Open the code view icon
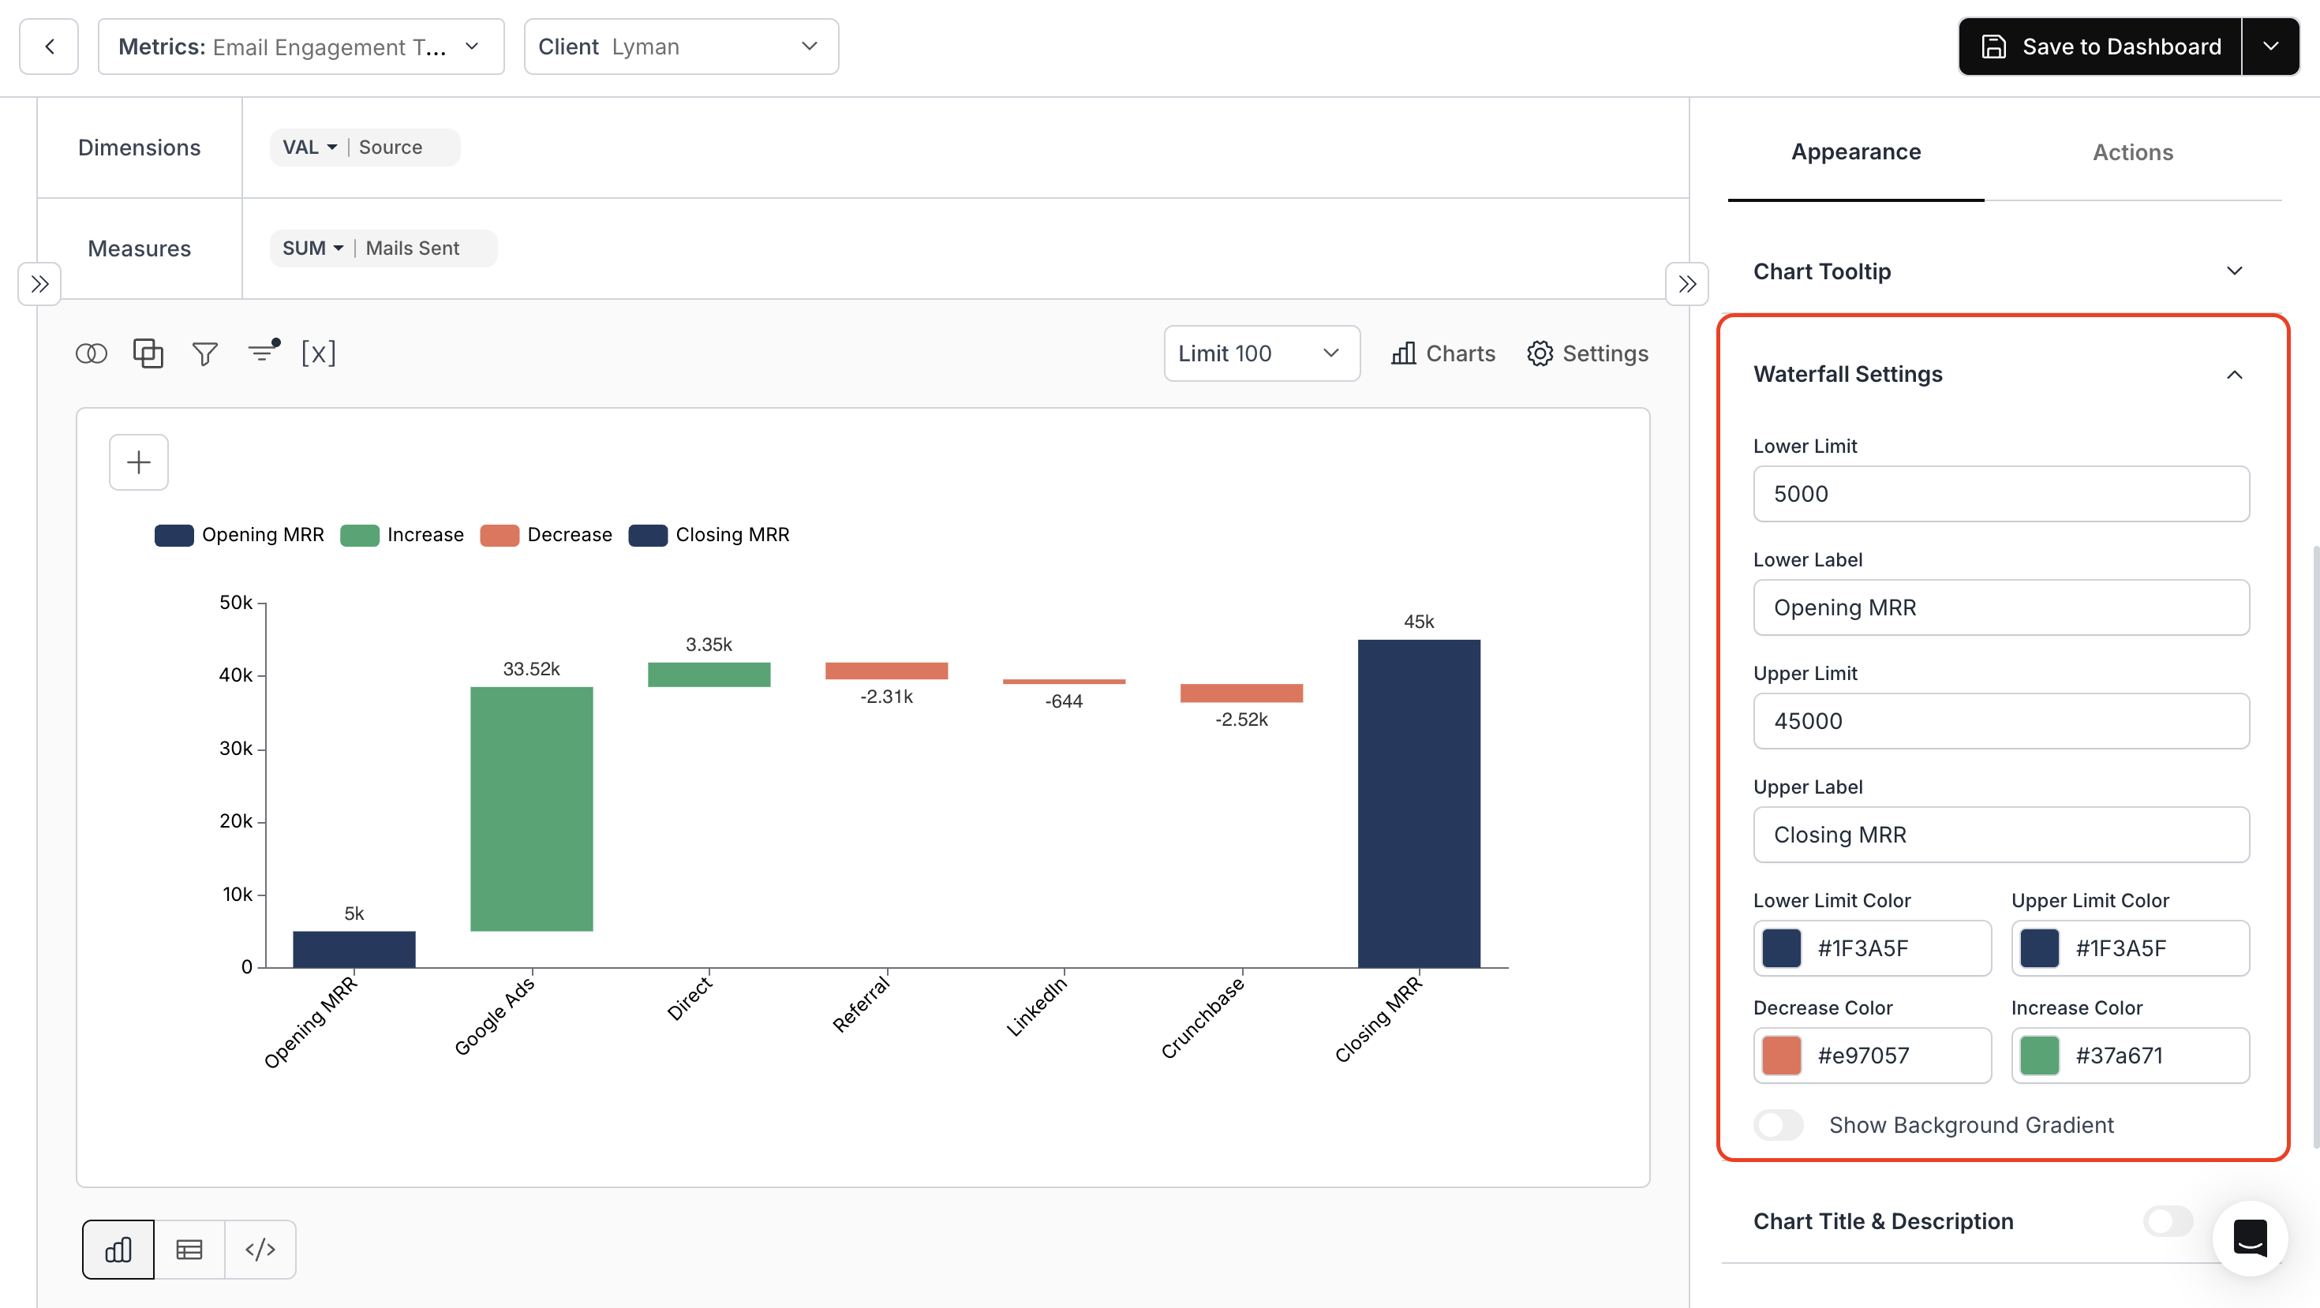Viewport: 2320px width, 1308px height. (260, 1250)
